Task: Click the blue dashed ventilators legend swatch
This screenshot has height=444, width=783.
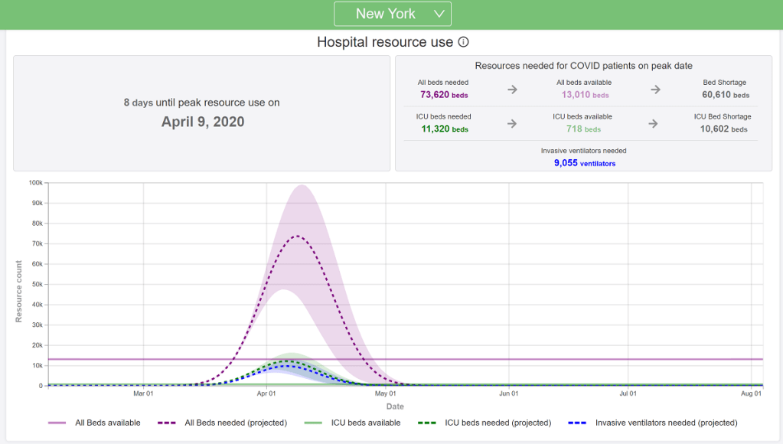Action: click(577, 423)
